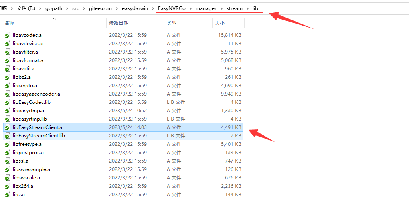
Task: Click LIB 文件 type of libeasyrtmp.lib
Action: point(176,119)
